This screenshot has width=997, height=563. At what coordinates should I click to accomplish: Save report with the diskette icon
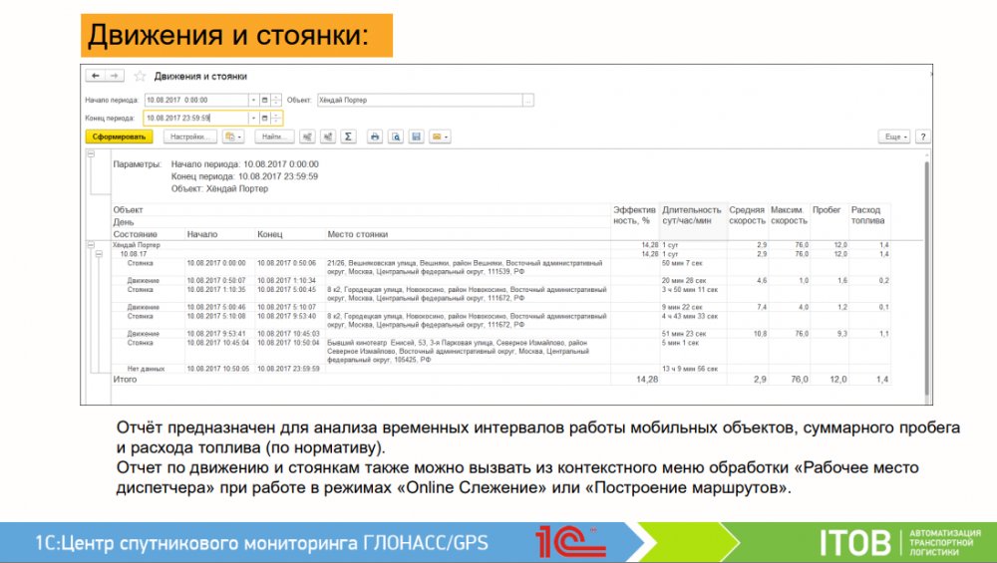pyautogui.click(x=417, y=137)
